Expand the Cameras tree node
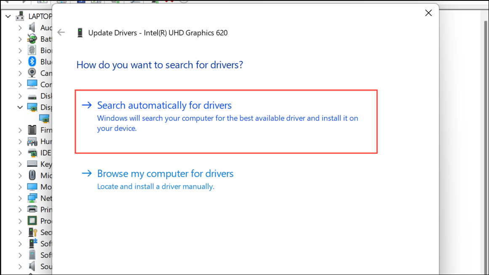 [x=20, y=73]
